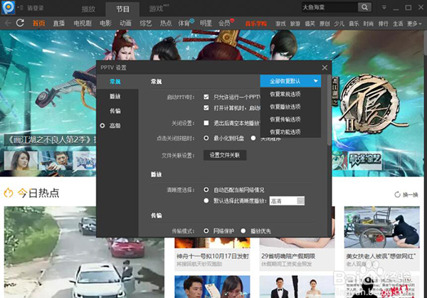Select the 最小化到托盘 radio option

coord(206,138)
